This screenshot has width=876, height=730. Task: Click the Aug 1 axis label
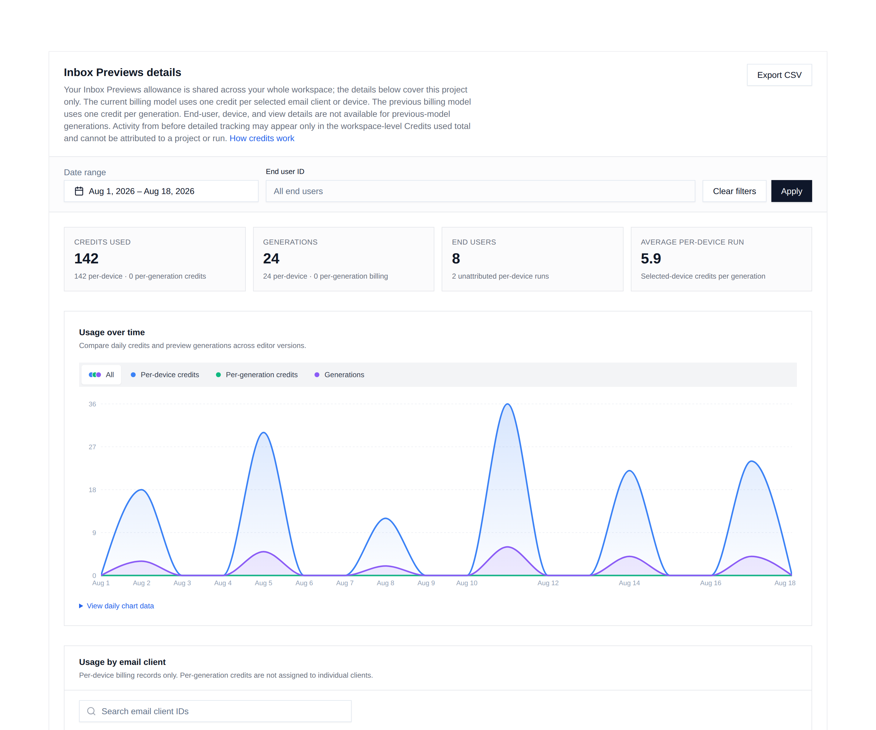pos(101,583)
